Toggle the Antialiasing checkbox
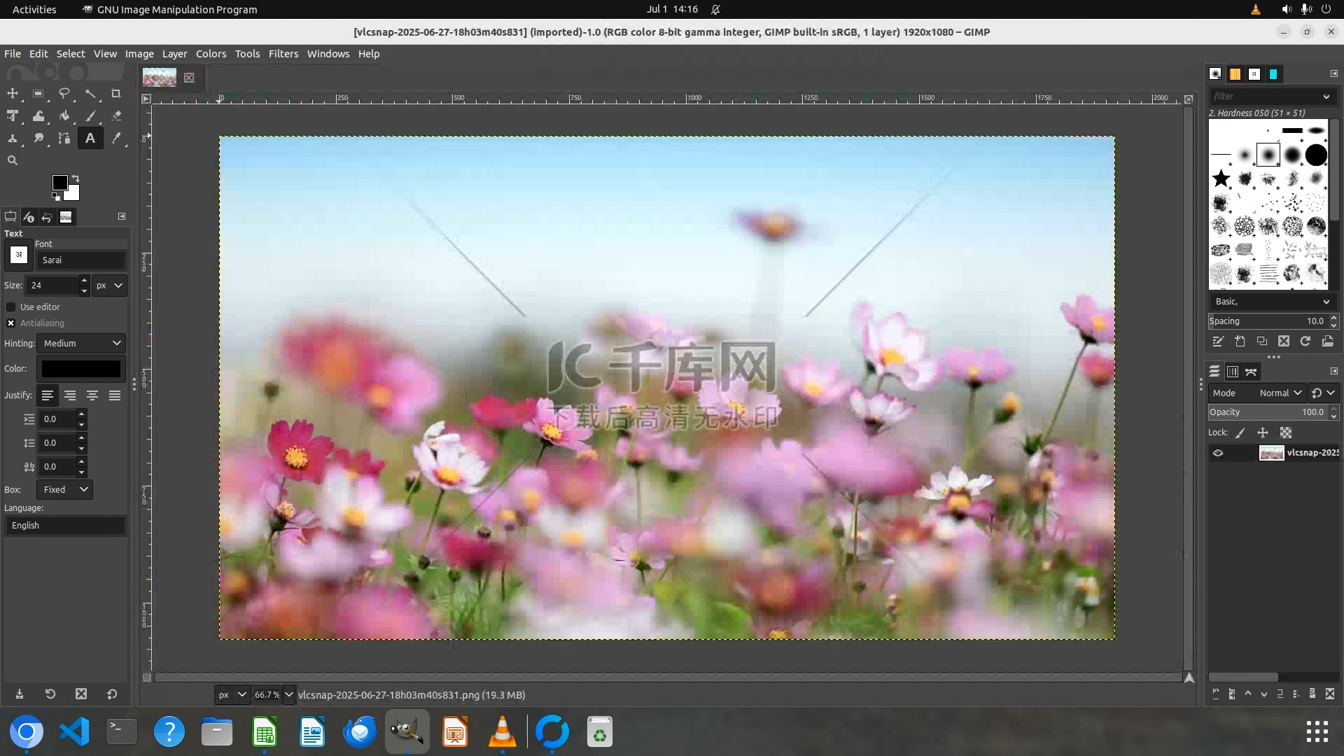This screenshot has height=756, width=1344. click(x=11, y=323)
